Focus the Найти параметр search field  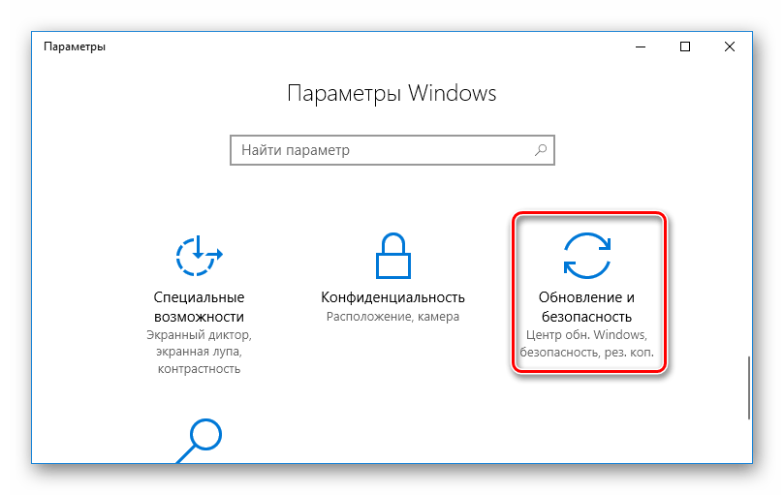pos(392,150)
